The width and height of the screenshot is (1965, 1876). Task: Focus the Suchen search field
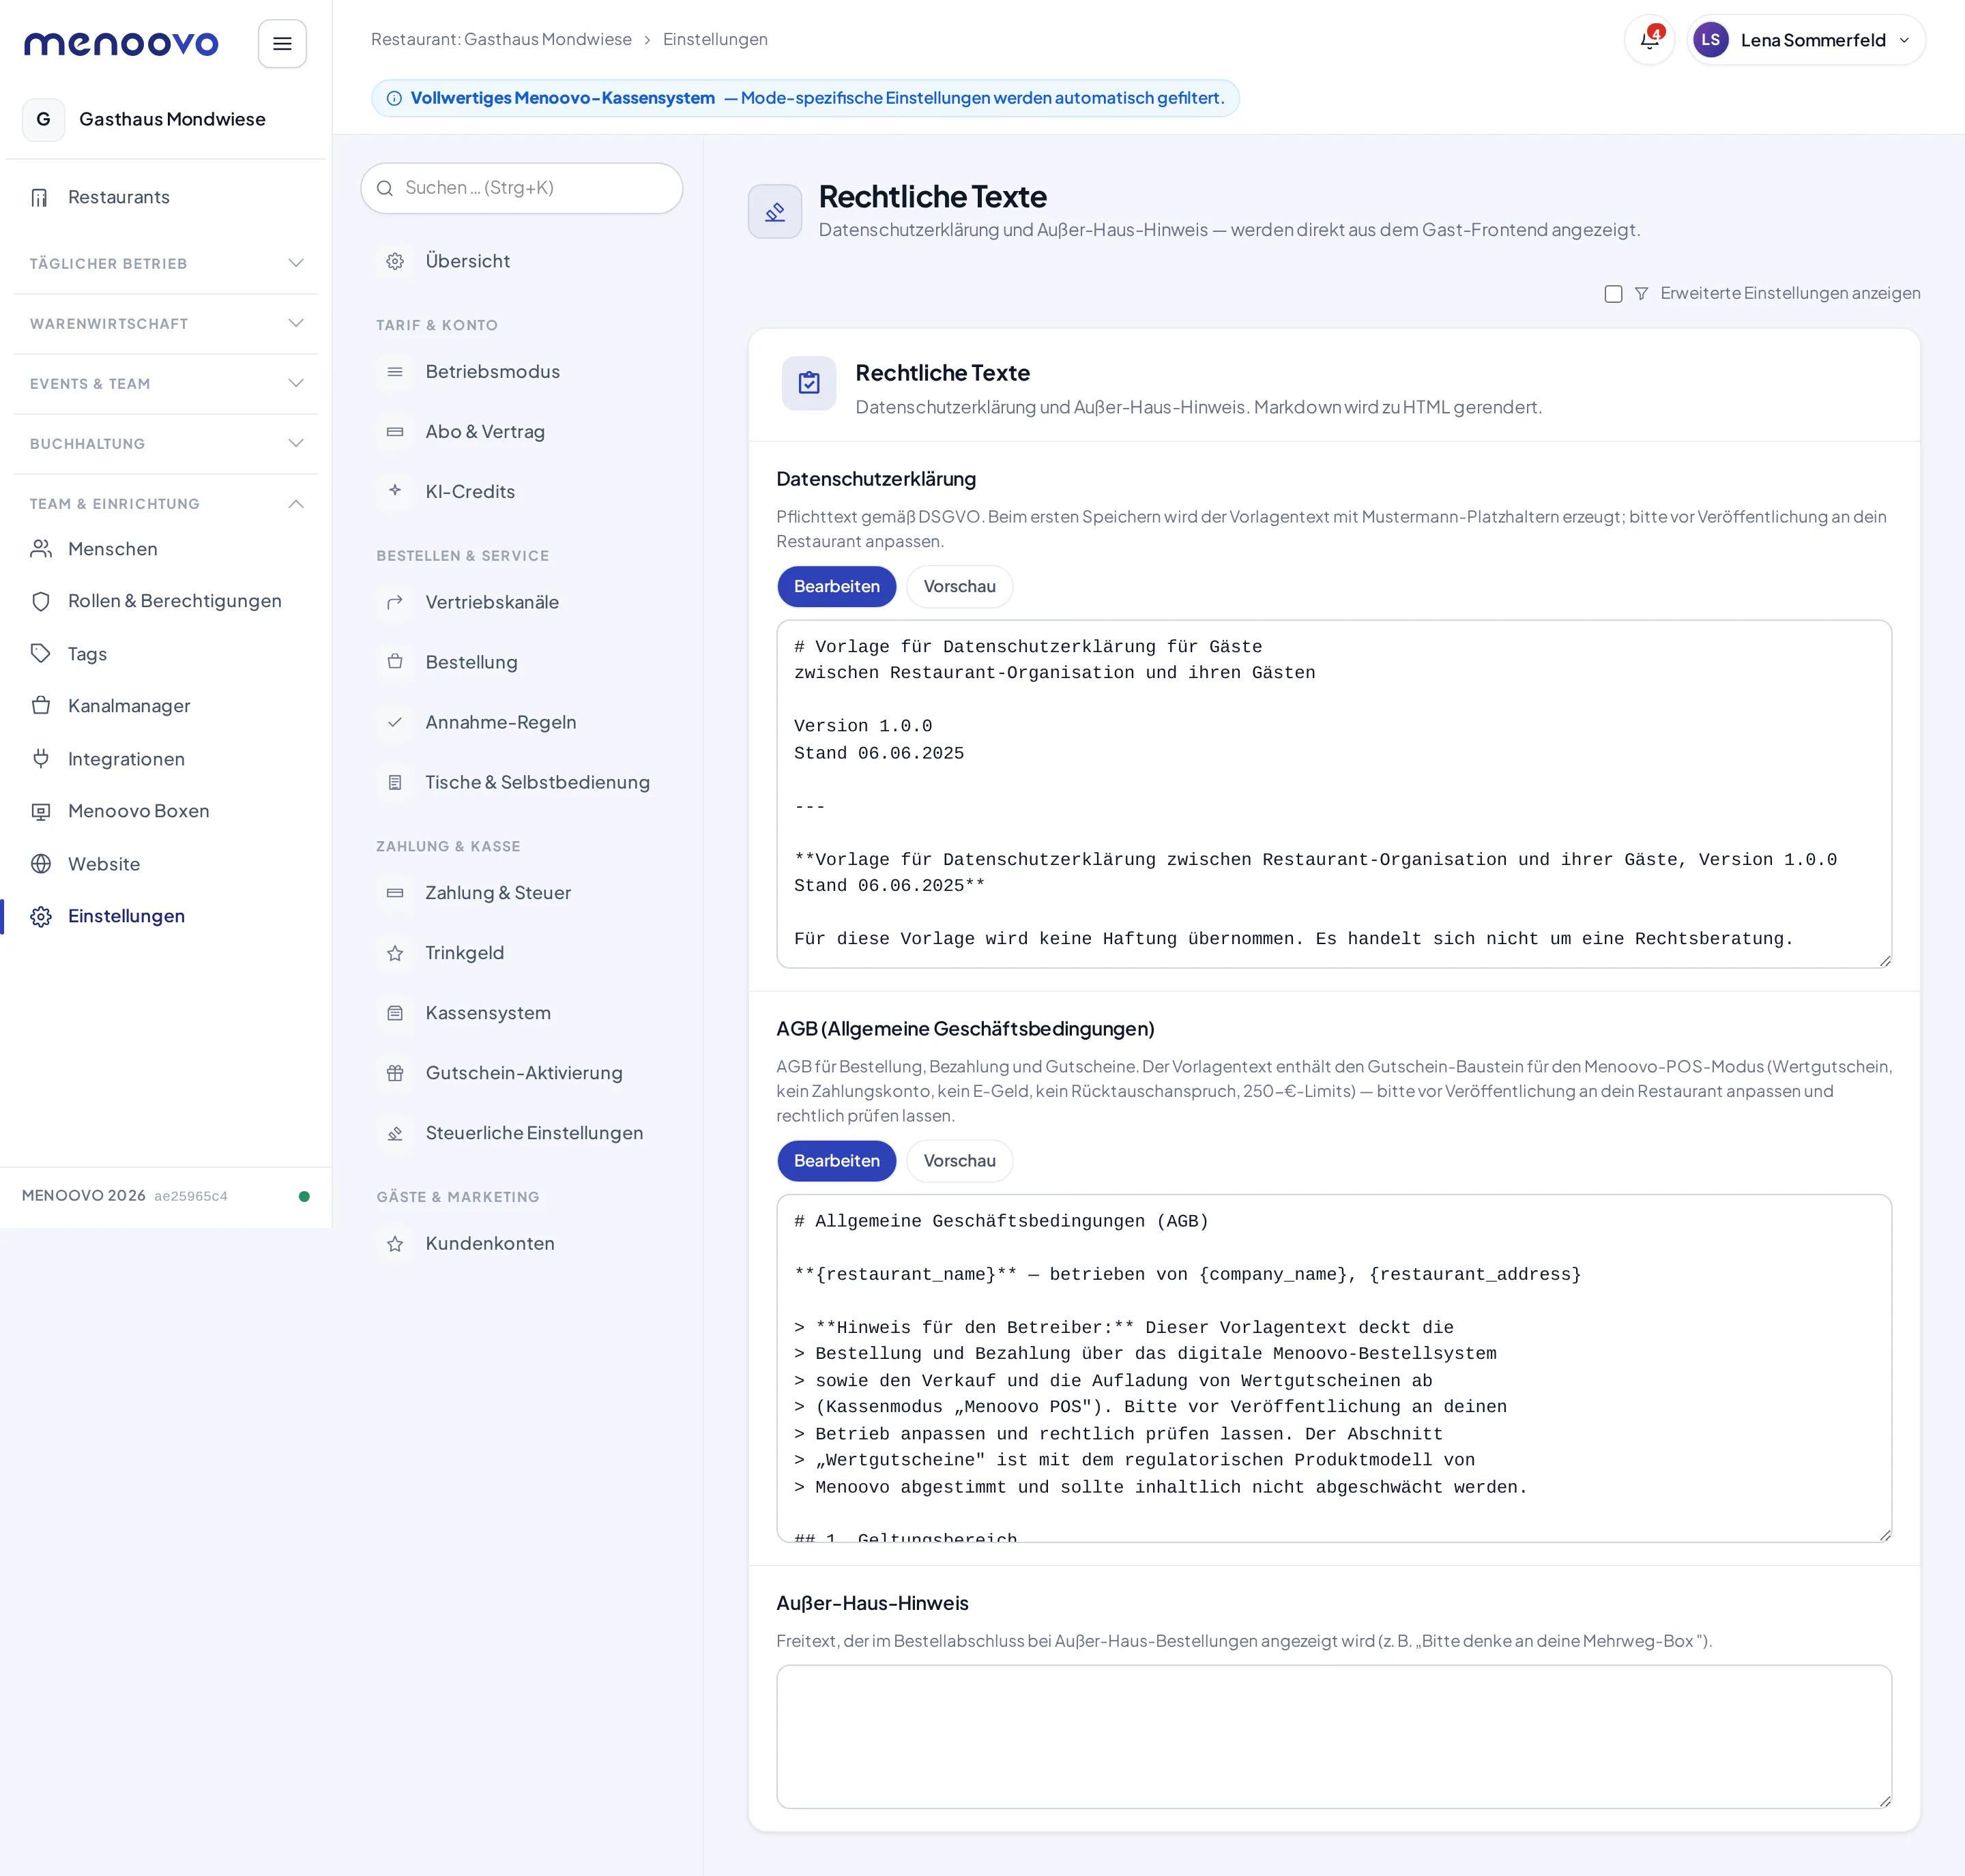pos(521,188)
